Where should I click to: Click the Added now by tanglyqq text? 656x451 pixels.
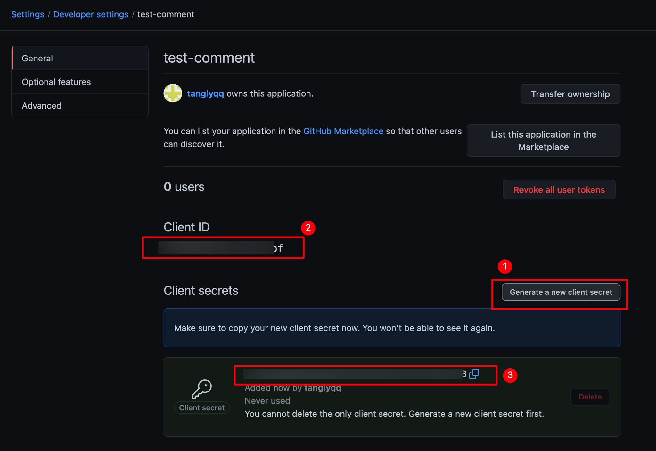point(293,388)
